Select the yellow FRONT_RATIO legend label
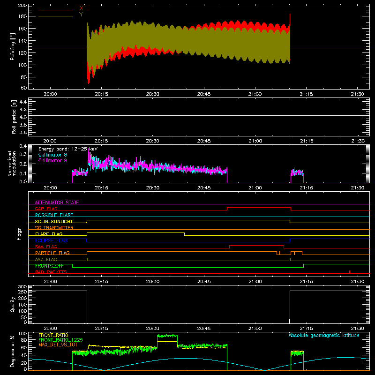 point(53,335)
